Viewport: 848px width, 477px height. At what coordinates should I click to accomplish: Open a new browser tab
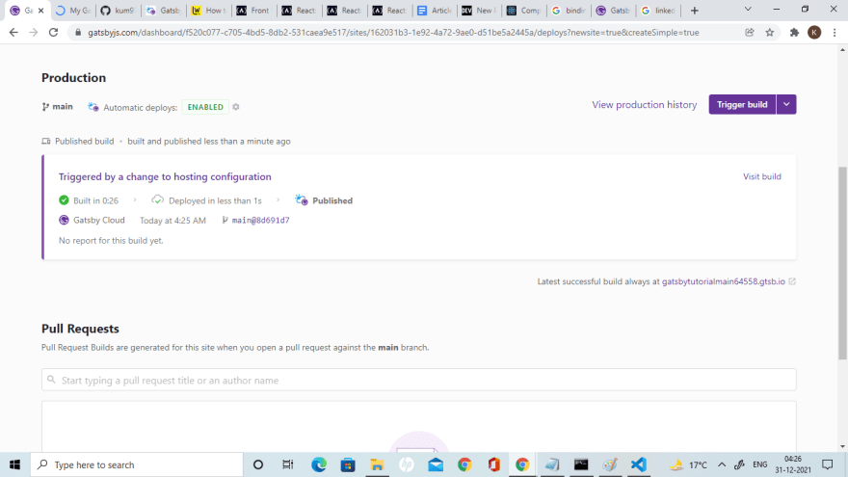[x=695, y=11]
